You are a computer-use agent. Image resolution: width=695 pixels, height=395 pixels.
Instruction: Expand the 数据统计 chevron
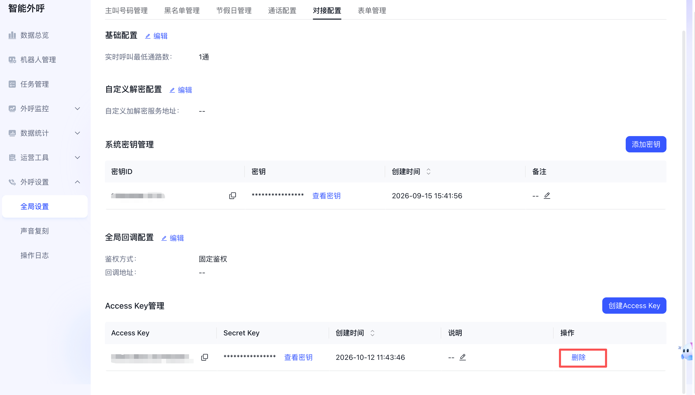[77, 133]
